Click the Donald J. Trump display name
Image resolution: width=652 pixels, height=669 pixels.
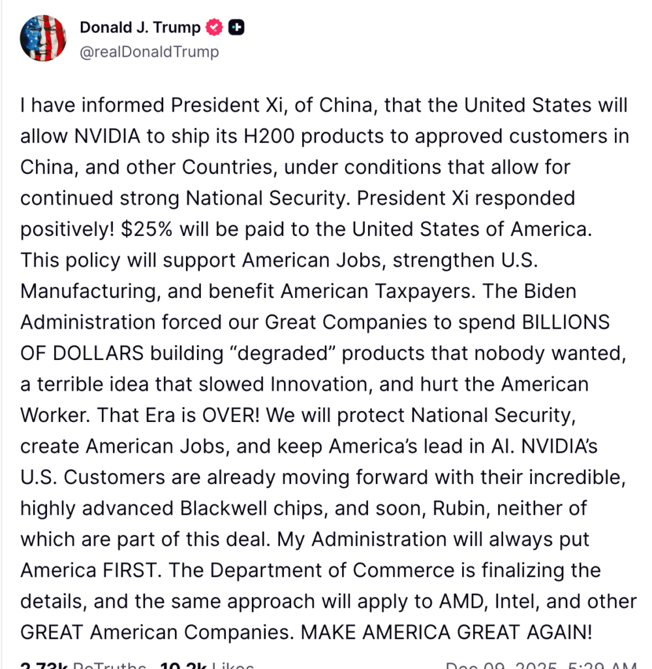point(140,27)
